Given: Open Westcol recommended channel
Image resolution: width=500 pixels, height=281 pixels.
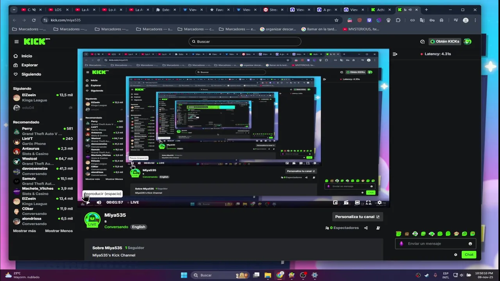Looking at the screenshot, I should 43,161.
